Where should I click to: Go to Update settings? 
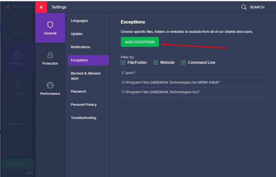click(x=77, y=34)
